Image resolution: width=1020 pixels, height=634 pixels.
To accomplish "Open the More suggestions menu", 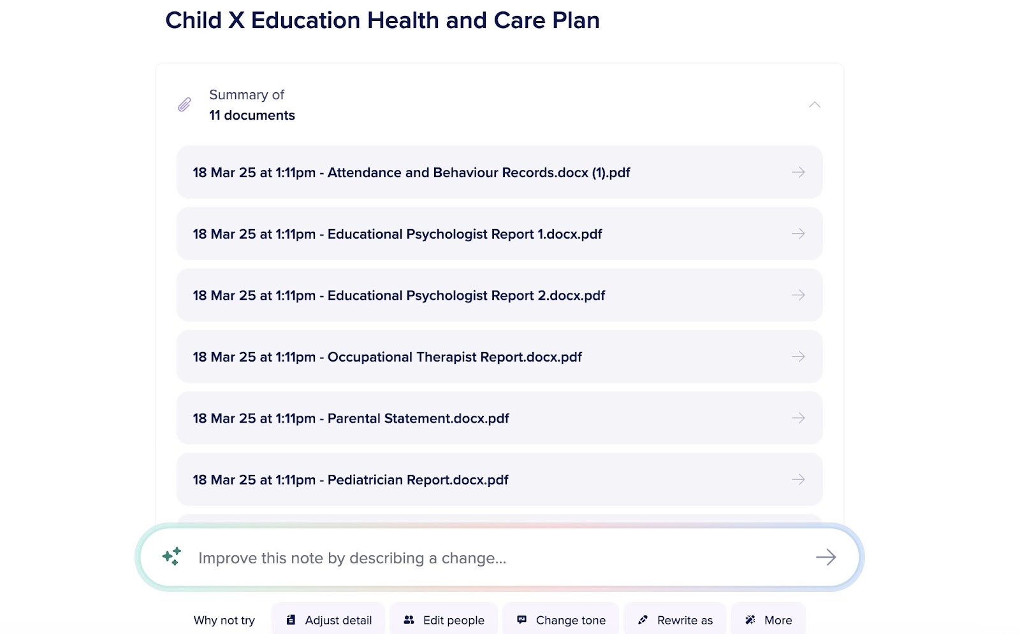I will (768, 620).
